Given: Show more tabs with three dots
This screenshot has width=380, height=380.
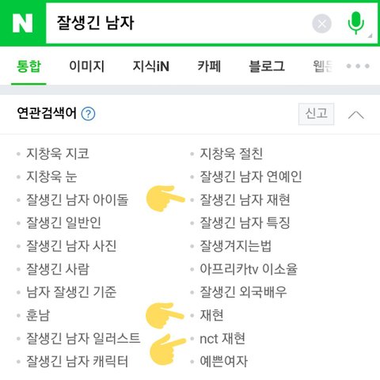Looking at the screenshot, I should coord(358,66).
